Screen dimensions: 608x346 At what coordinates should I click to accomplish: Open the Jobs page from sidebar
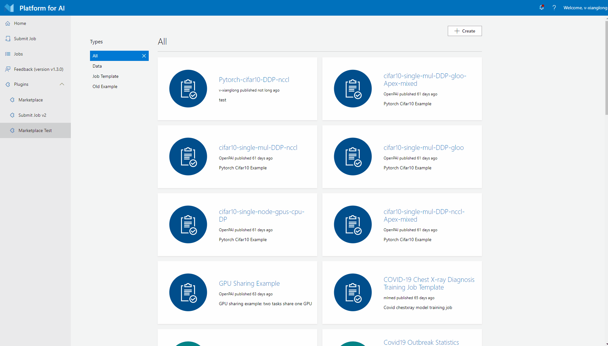(35, 54)
